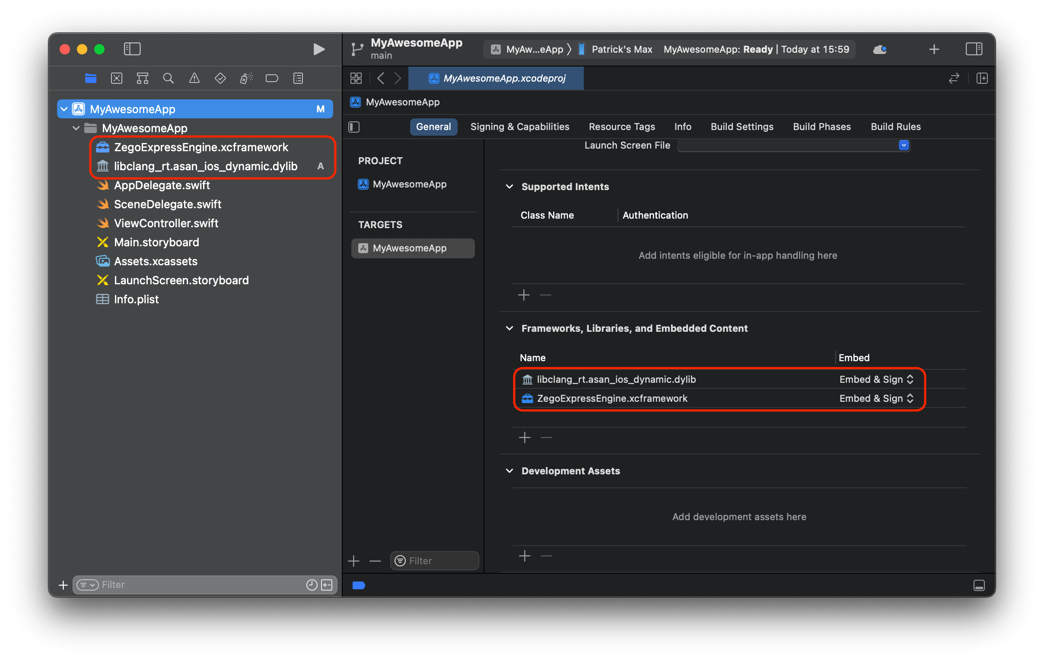Open the Report navigator
This screenshot has width=1044, height=661.
point(298,78)
